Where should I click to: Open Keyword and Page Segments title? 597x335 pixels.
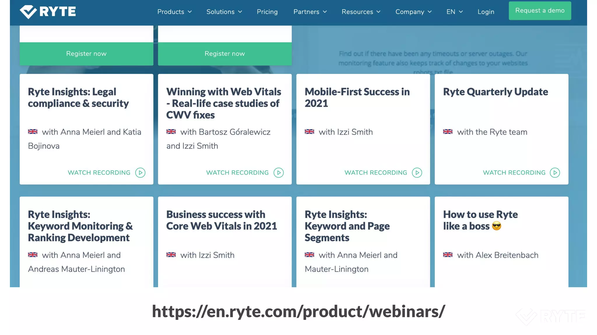point(347,226)
